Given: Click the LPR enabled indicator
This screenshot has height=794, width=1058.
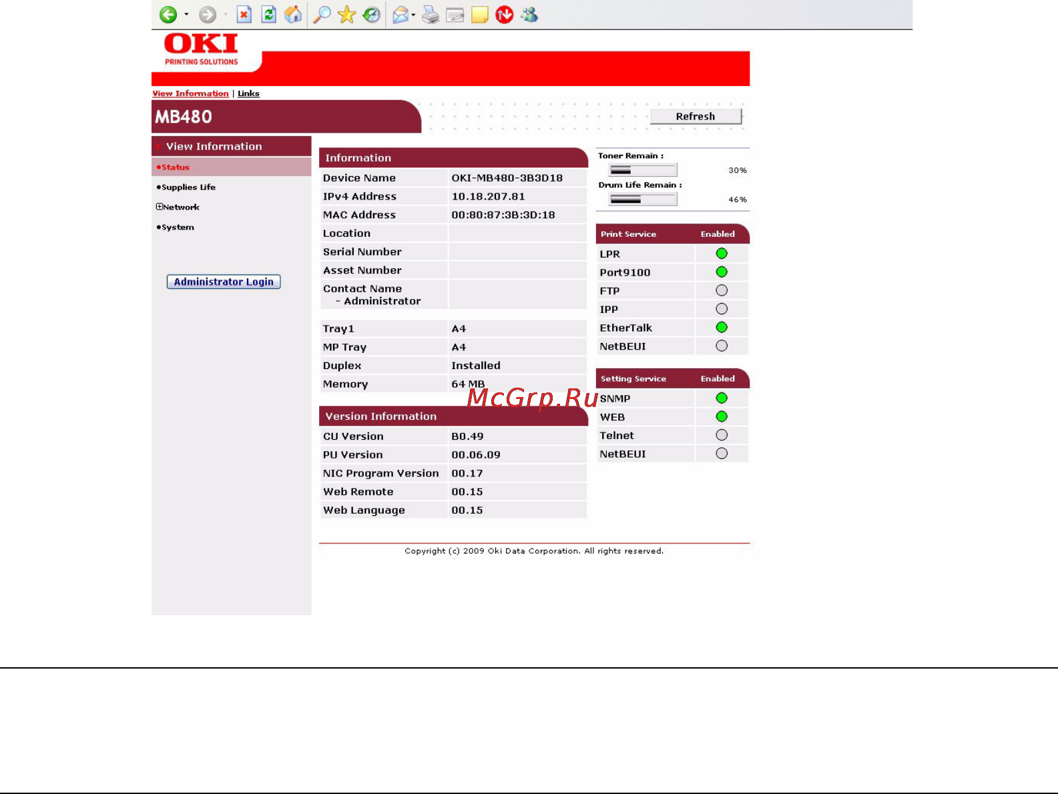Looking at the screenshot, I should 722,254.
